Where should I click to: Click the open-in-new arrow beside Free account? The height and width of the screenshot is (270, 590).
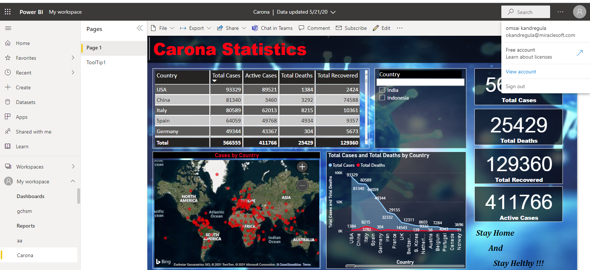pos(580,53)
